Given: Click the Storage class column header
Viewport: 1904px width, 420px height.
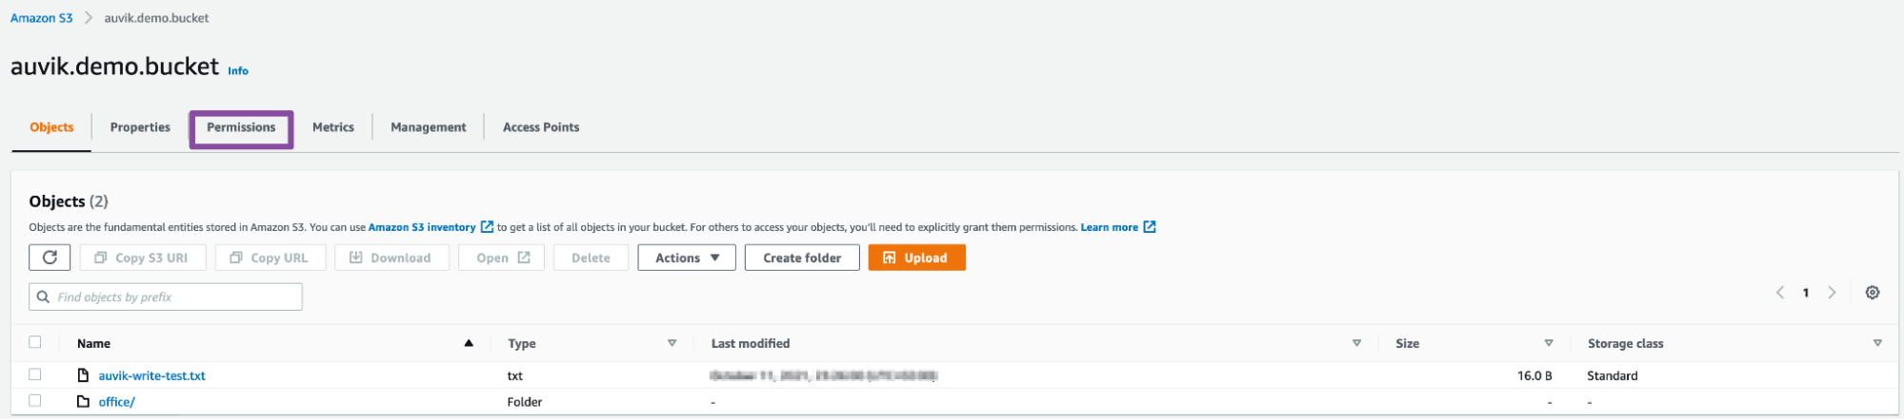Looking at the screenshot, I should [x=1625, y=343].
